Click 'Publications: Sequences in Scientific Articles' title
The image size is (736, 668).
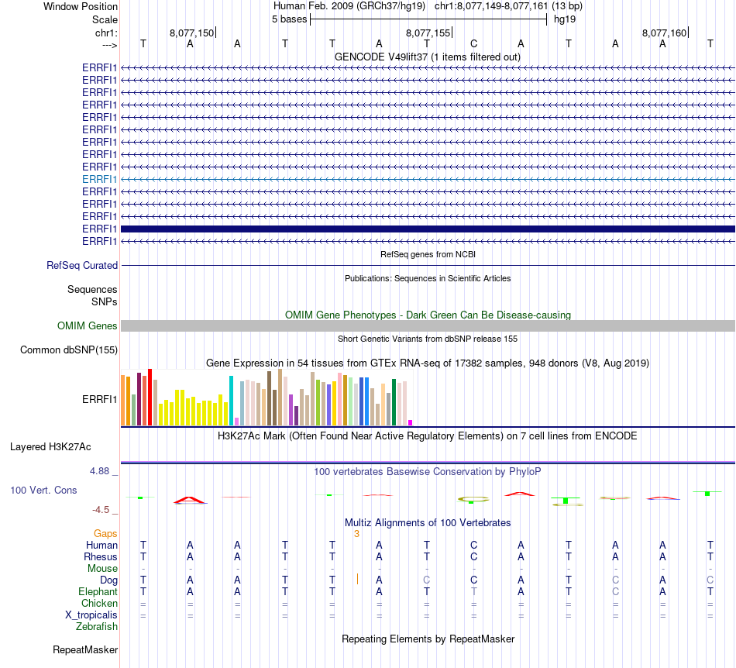[x=428, y=278]
